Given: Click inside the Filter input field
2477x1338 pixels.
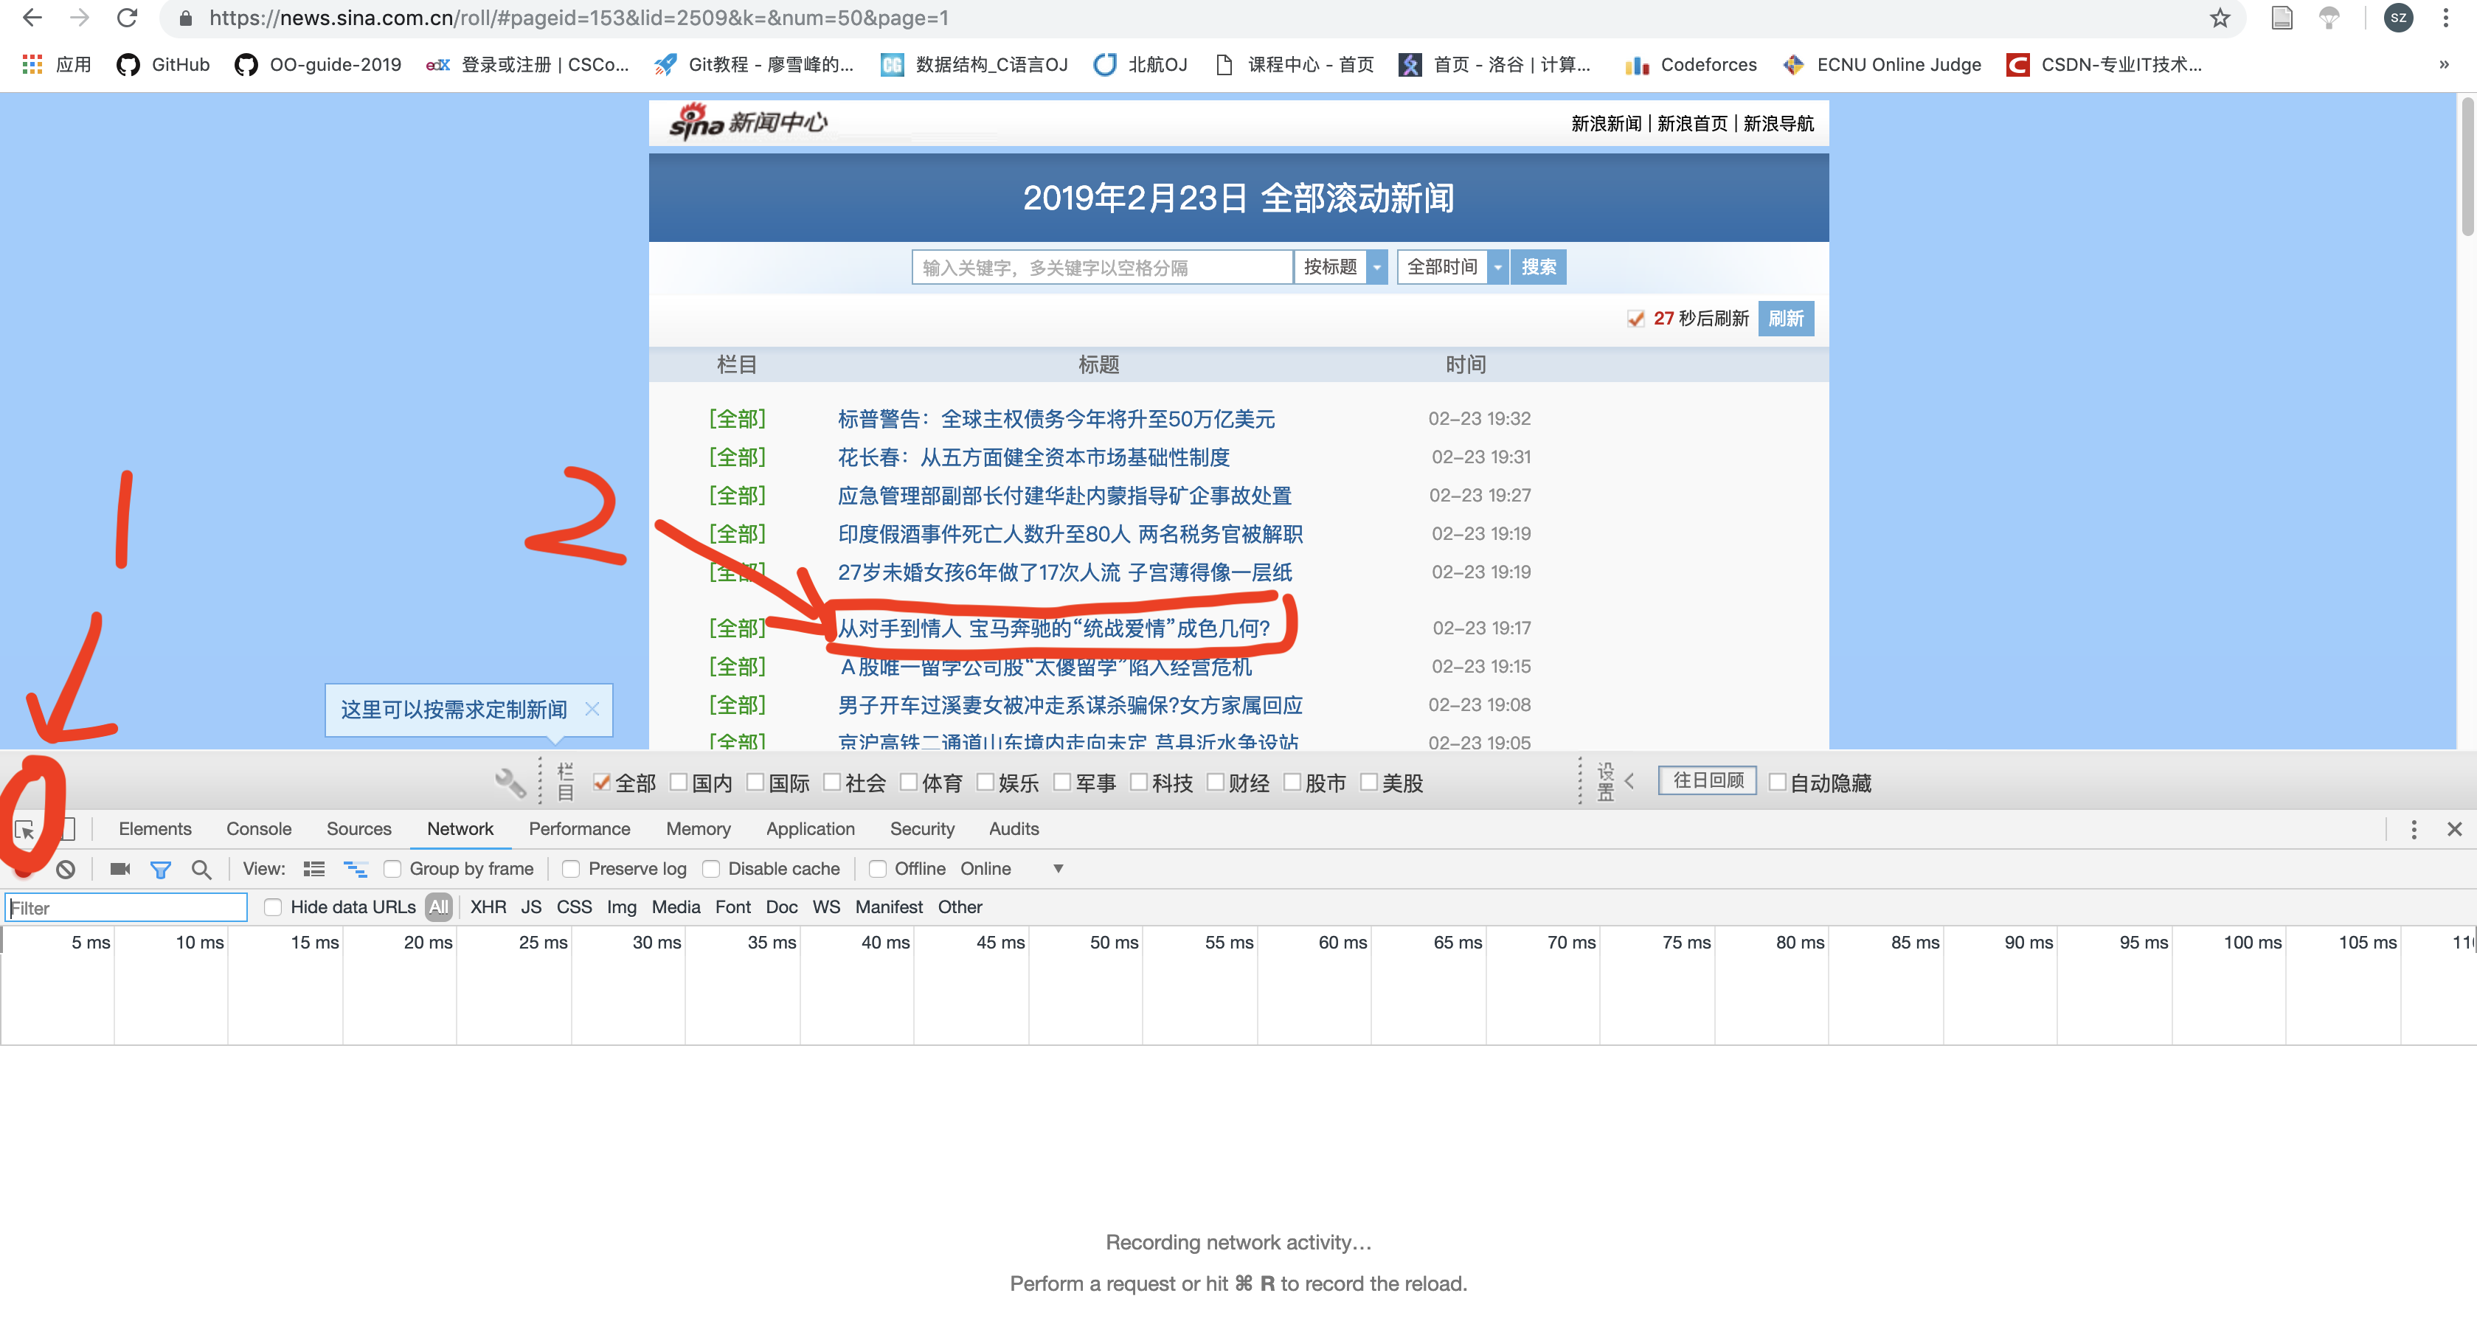Looking at the screenshot, I should click(125, 907).
